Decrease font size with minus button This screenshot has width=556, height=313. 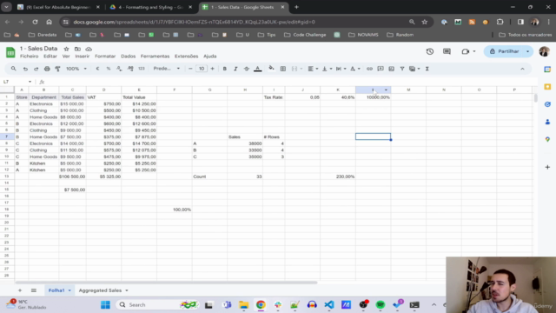pos(190,69)
